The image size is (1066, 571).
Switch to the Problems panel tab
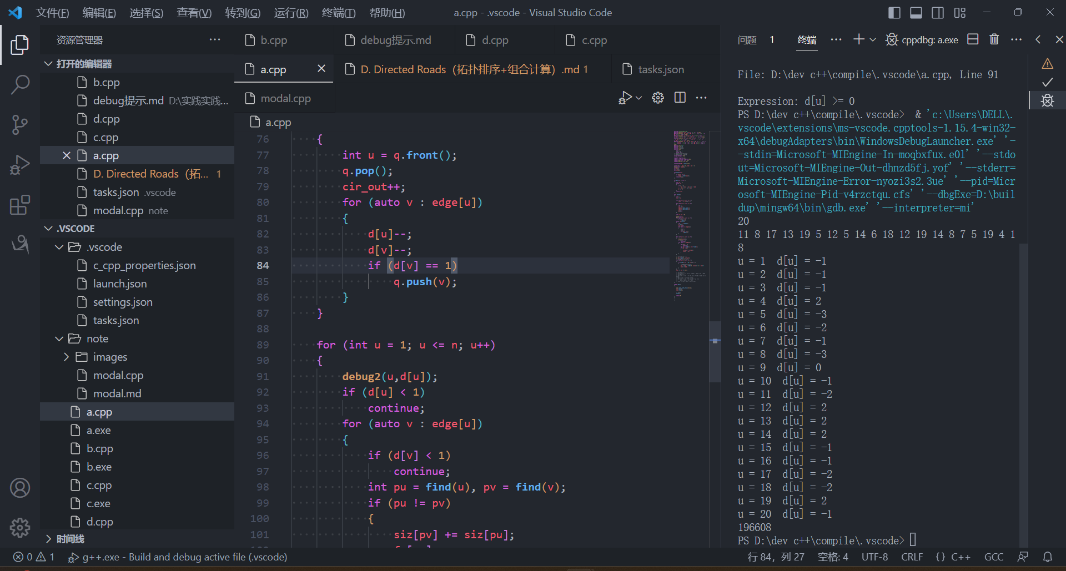747,39
